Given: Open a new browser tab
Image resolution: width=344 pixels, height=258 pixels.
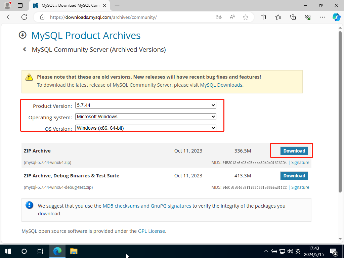Looking at the screenshot, I should coord(117,5).
